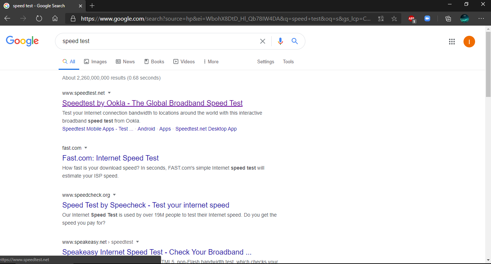Select the All results tab
The height and width of the screenshot is (264, 491).
tap(69, 61)
